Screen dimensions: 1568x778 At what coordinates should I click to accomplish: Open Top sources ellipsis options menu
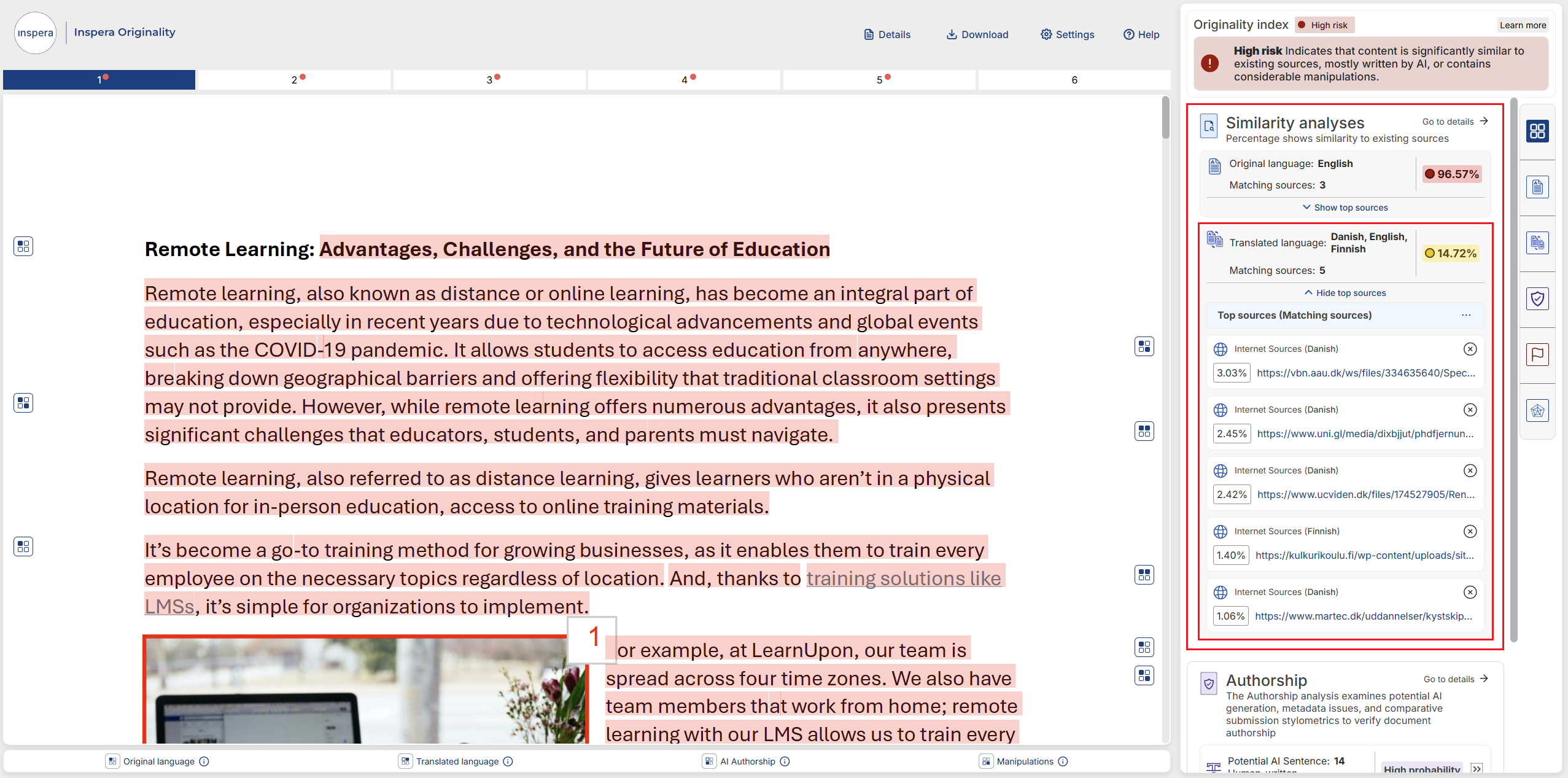tap(1466, 315)
